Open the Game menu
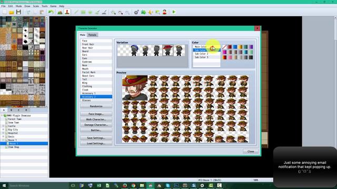 (x=53, y=6)
